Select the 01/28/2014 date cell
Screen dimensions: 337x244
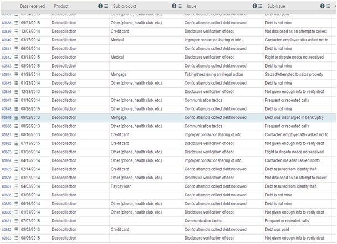pyautogui.click(x=30, y=75)
